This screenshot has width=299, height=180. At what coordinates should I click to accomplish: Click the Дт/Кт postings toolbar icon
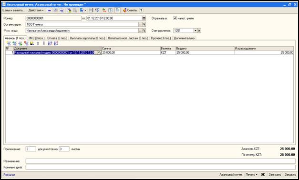(x=104, y=10)
